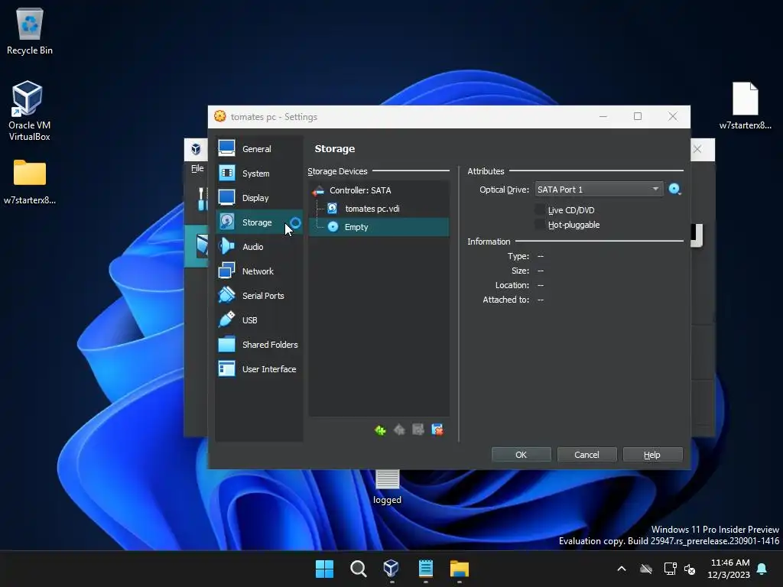Open the Network settings category
The height and width of the screenshot is (587, 783).
click(258, 271)
